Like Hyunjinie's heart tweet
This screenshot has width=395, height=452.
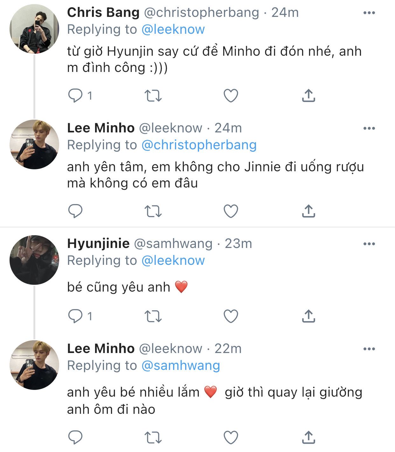click(231, 316)
